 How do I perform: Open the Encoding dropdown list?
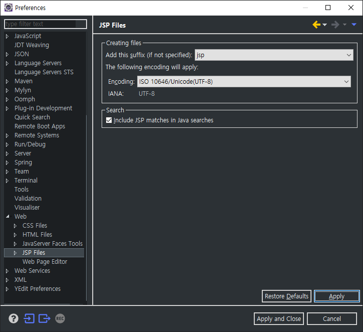pos(244,82)
